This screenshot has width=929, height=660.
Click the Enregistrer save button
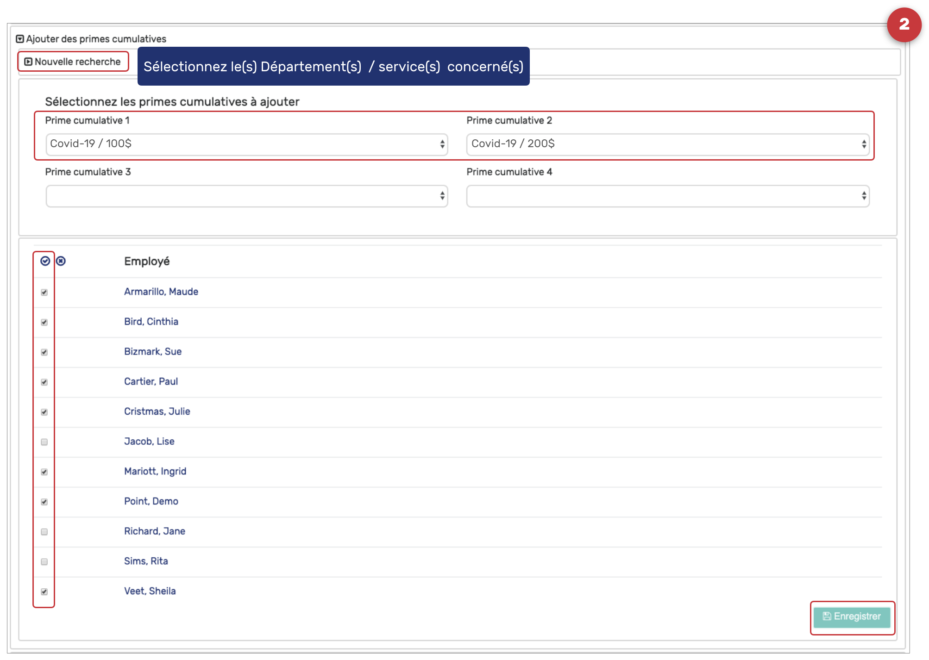[x=852, y=616]
